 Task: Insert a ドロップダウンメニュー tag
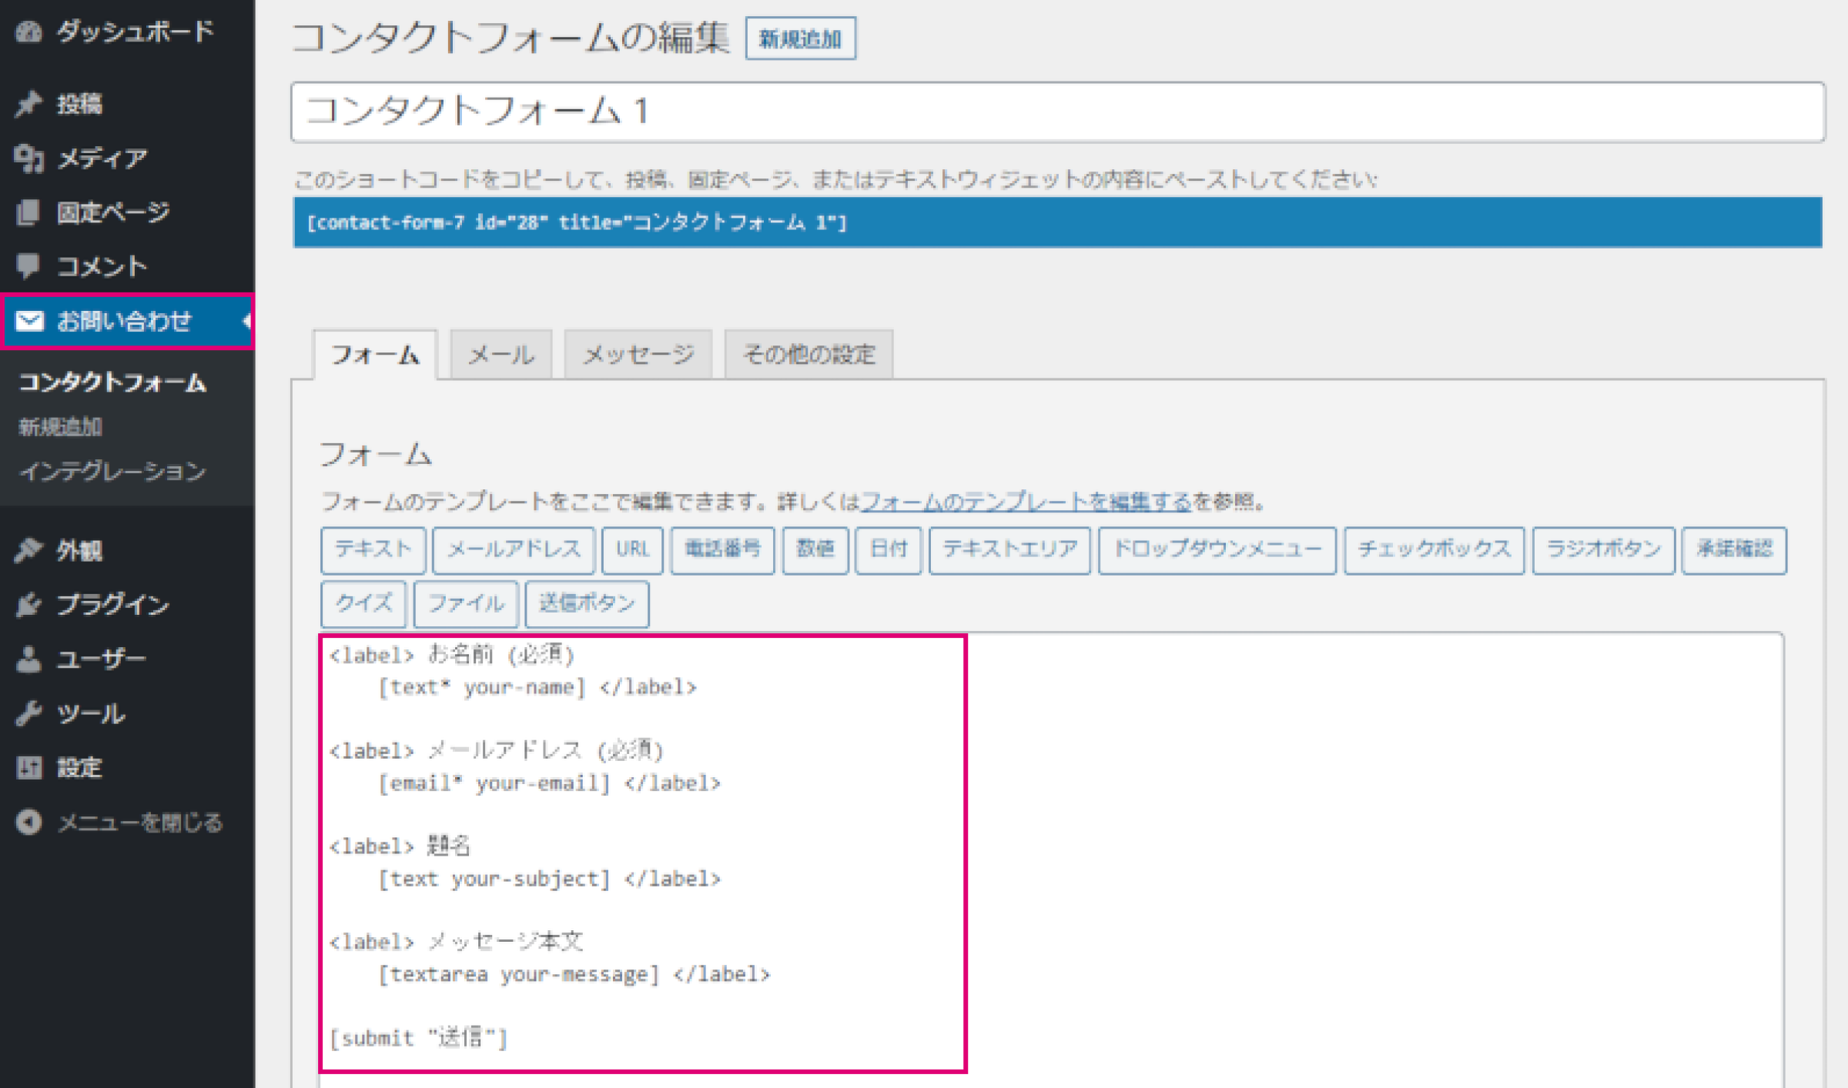(x=1217, y=549)
